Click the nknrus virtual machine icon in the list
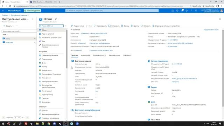The height and width of the screenshot is (126, 224). coord(4,38)
